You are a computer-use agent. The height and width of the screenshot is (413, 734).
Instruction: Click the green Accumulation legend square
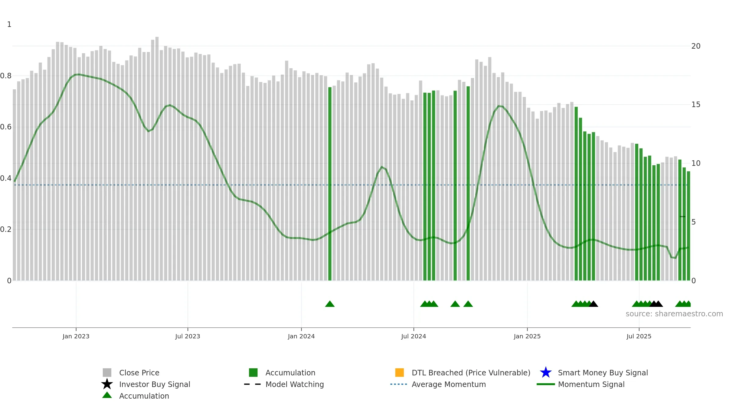[x=253, y=372]
